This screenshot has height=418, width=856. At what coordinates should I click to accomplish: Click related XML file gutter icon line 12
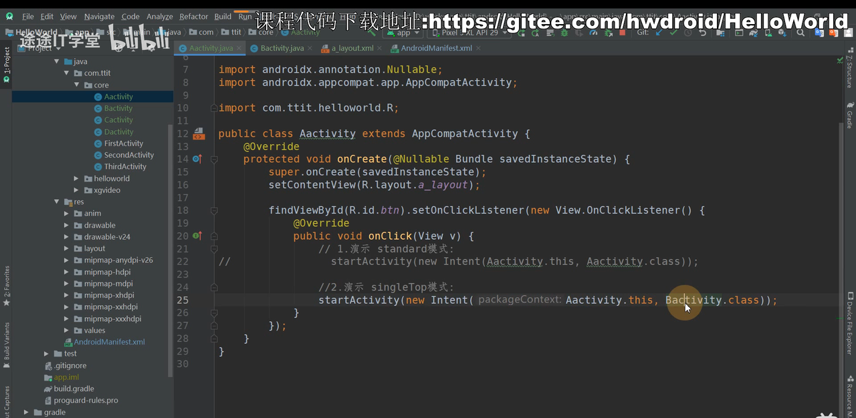coord(199,134)
